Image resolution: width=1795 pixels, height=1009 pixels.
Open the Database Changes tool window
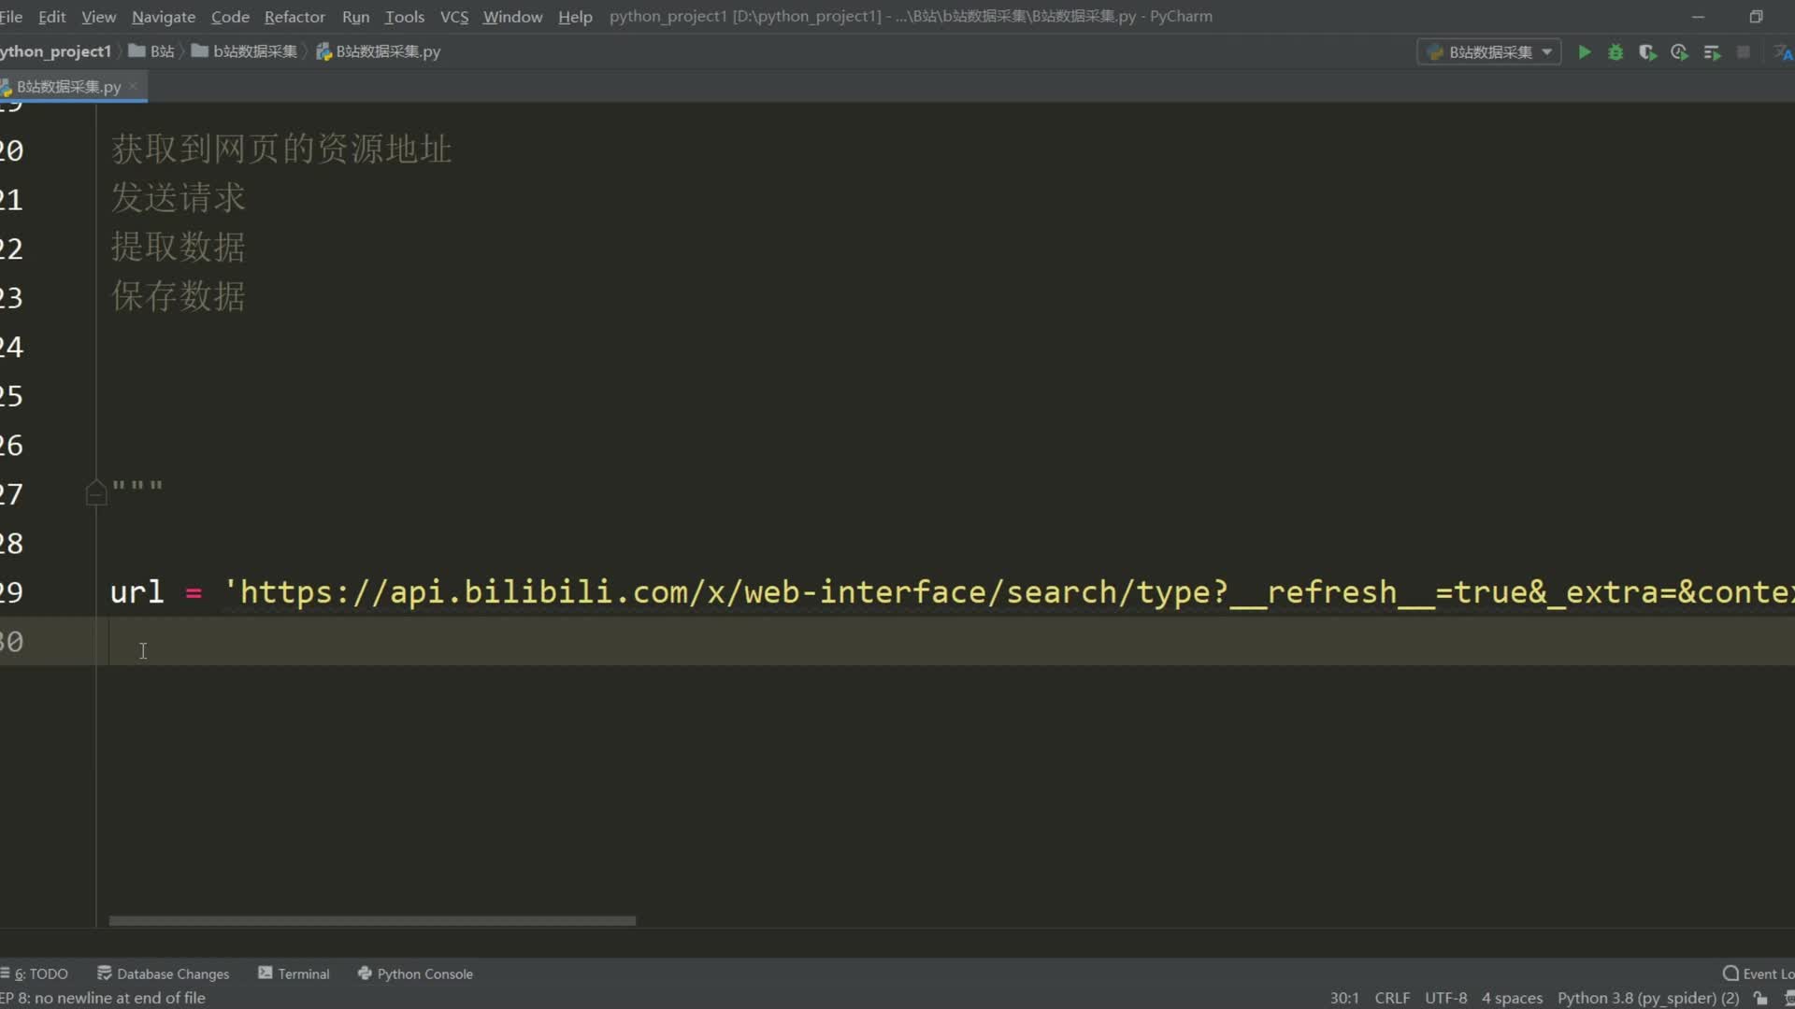click(164, 973)
